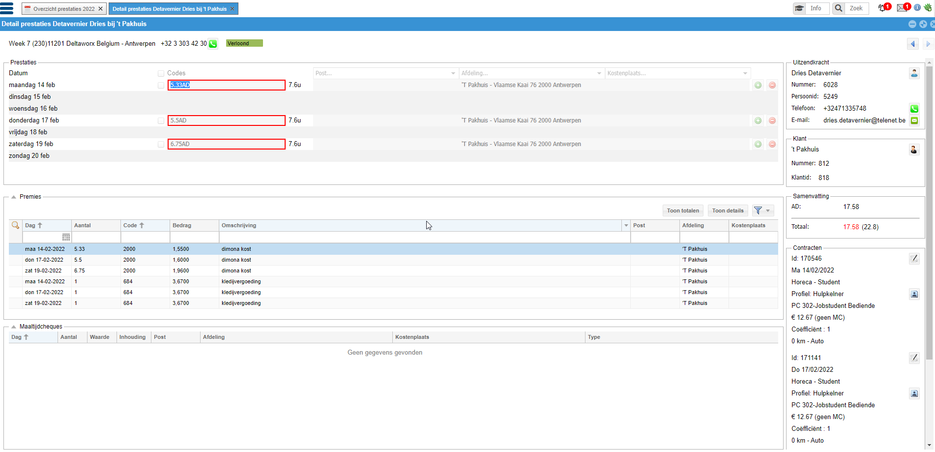Image resolution: width=935 pixels, height=452 pixels.
Task: Add a row for maandag 14 feb
Action: [x=758, y=85]
